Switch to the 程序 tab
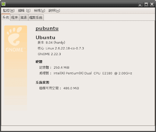The width and height of the screenshot is (156, 132). click(x=15, y=17)
